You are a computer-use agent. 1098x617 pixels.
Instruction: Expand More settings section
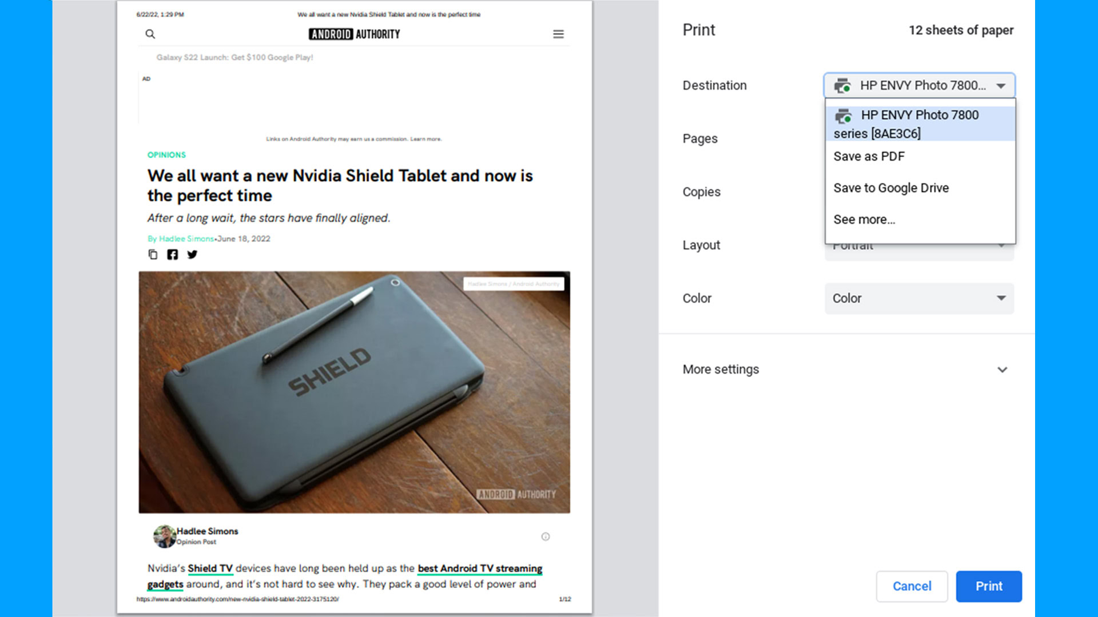846,370
